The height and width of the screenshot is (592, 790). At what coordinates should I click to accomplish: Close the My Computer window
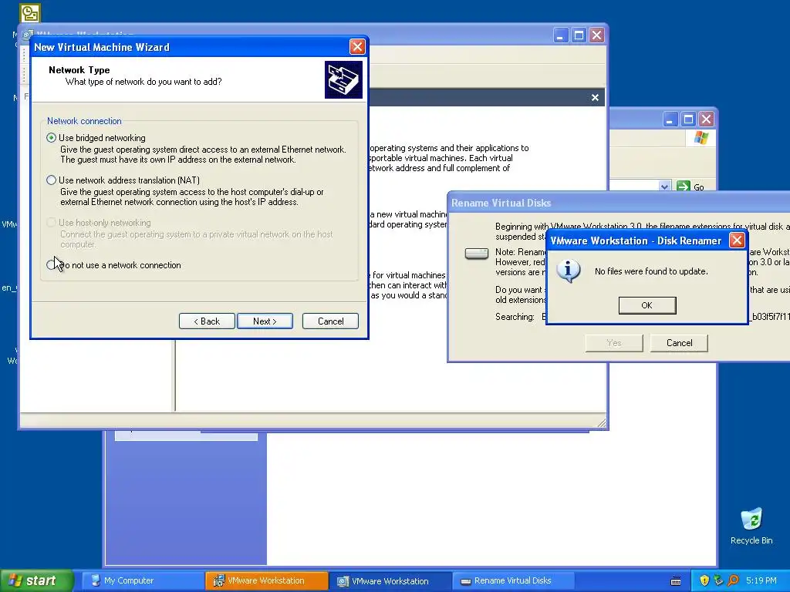click(707, 119)
